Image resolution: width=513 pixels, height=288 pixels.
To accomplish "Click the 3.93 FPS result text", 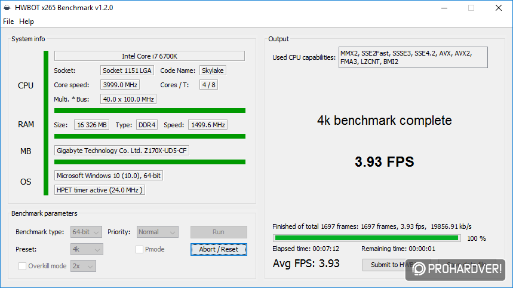I will click(385, 162).
